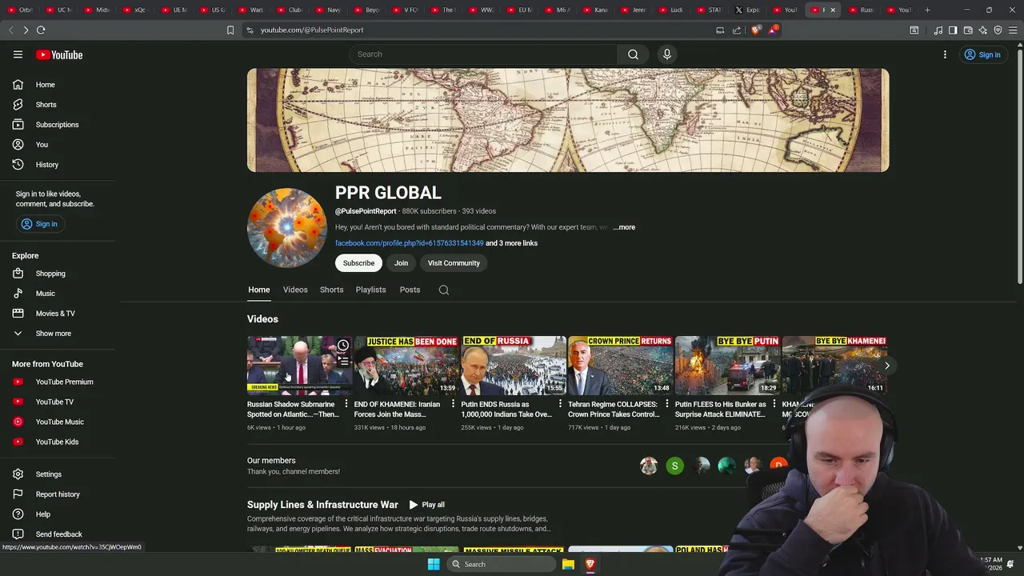
Task: Click the Brave taskbar icon
Action: (590, 564)
